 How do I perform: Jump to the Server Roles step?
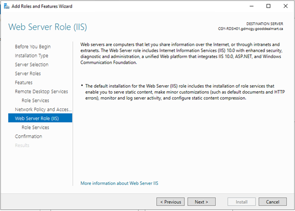[27, 74]
